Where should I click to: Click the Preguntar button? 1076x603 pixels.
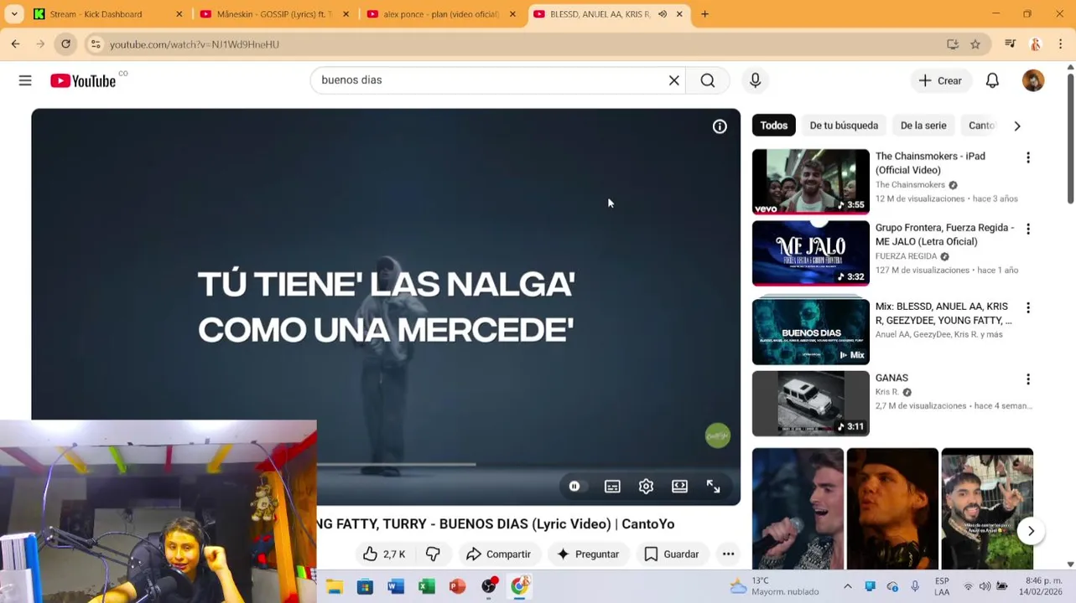tap(588, 554)
